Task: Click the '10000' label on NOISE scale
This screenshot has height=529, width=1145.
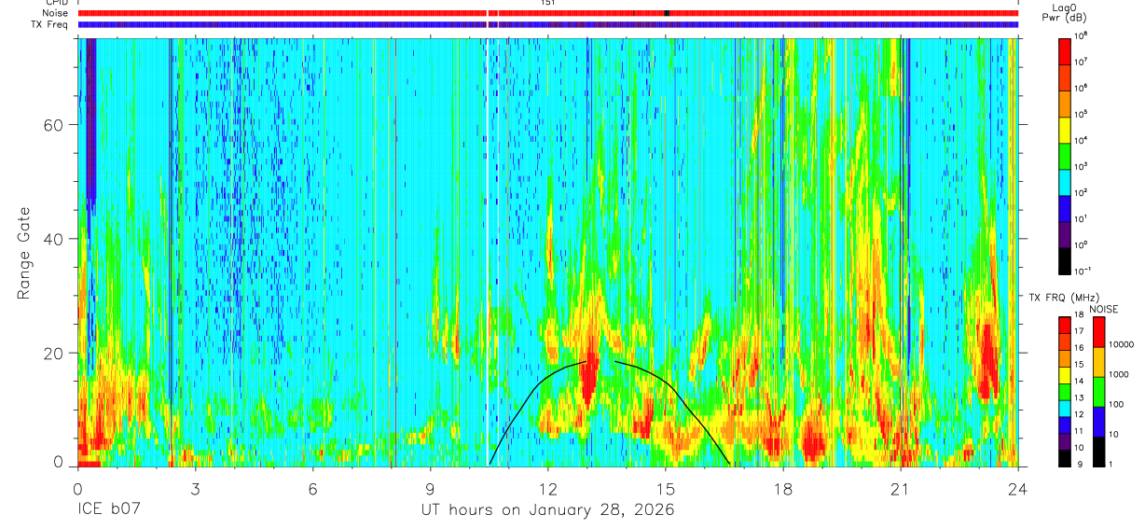Action: pyautogui.click(x=1121, y=345)
